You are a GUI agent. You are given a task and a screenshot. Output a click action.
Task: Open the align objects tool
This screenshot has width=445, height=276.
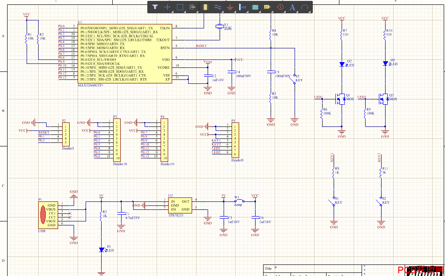click(193, 7)
